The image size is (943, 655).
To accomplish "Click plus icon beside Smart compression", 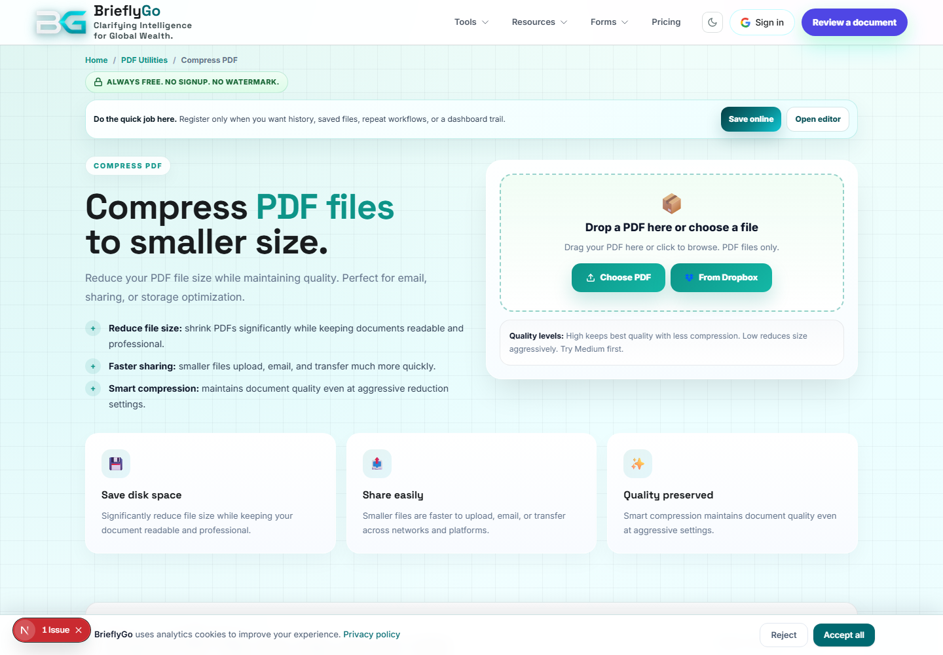I will click(93, 388).
